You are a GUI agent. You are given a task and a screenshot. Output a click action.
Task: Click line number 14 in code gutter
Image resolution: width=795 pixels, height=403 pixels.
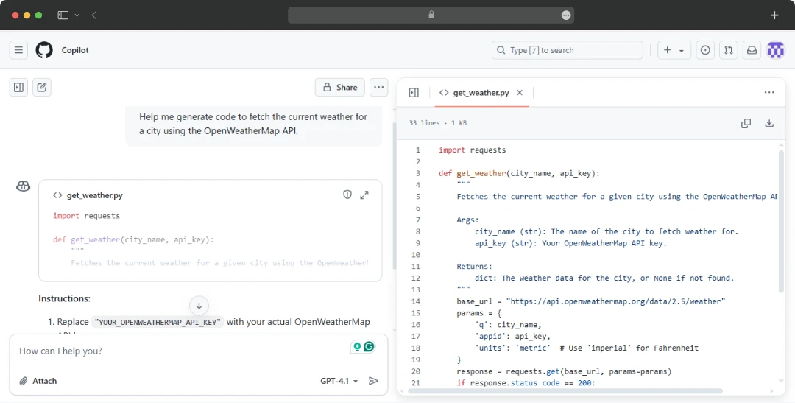point(416,301)
